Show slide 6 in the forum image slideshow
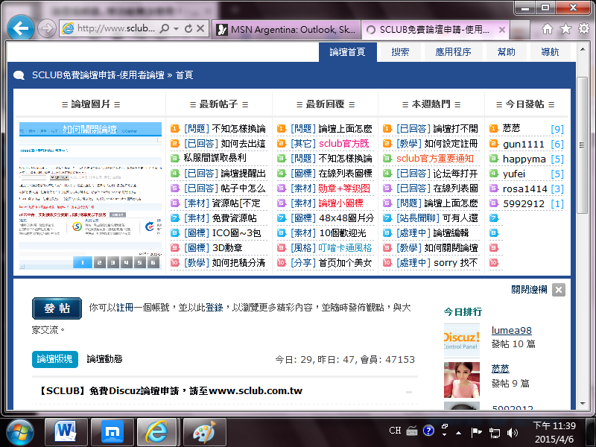The image size is (596, 447). coord(153,262)
